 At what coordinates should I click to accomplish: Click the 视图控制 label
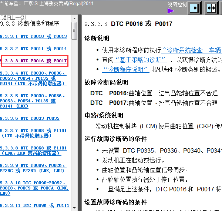177,5
